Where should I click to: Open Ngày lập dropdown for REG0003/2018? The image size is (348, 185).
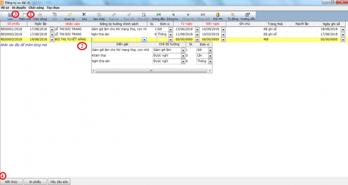tap(52, 40)
